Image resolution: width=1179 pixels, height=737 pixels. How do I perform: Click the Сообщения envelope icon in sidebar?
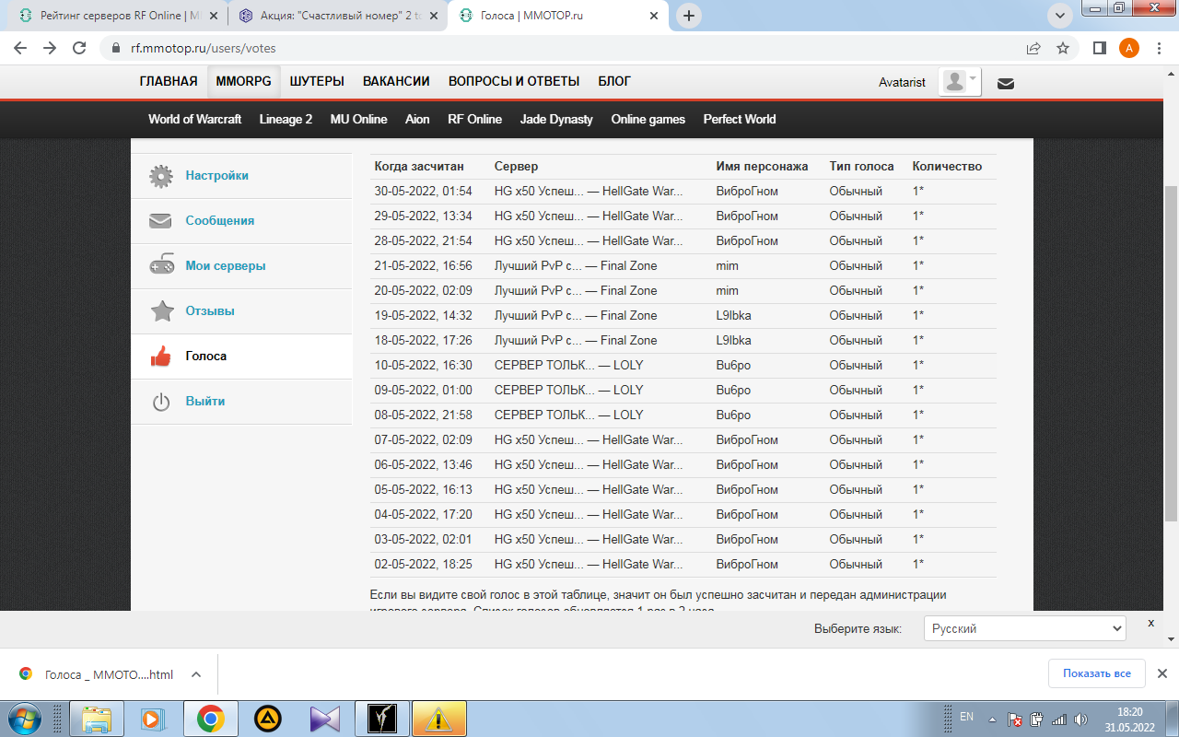click(x=161, y=221)
